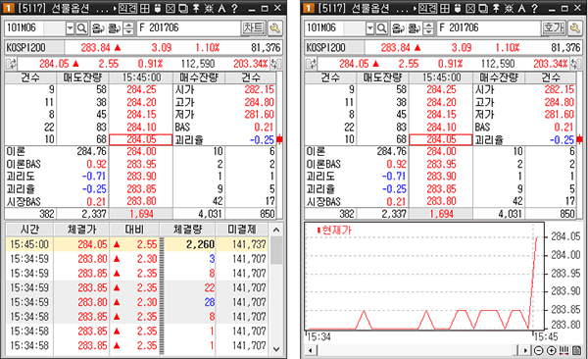The height and width of the screenshot is (359, 588).
Task: Zoom out the price chart with minus icon
Action: pos(538,350)
